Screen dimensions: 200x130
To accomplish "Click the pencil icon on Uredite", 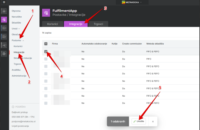I will (x=134, y=122).
